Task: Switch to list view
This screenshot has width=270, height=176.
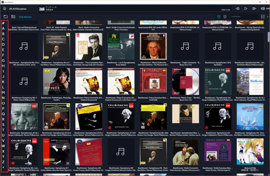Action: [x=225, y=17]
